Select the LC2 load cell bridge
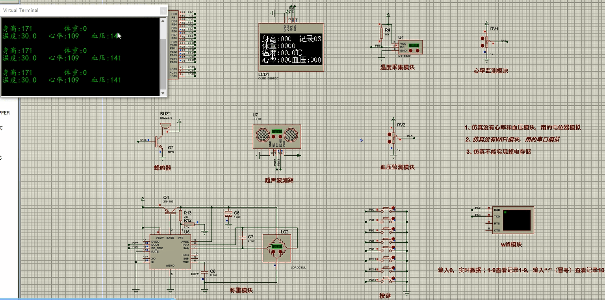The image size is (605, 300). tap(277, 248)
